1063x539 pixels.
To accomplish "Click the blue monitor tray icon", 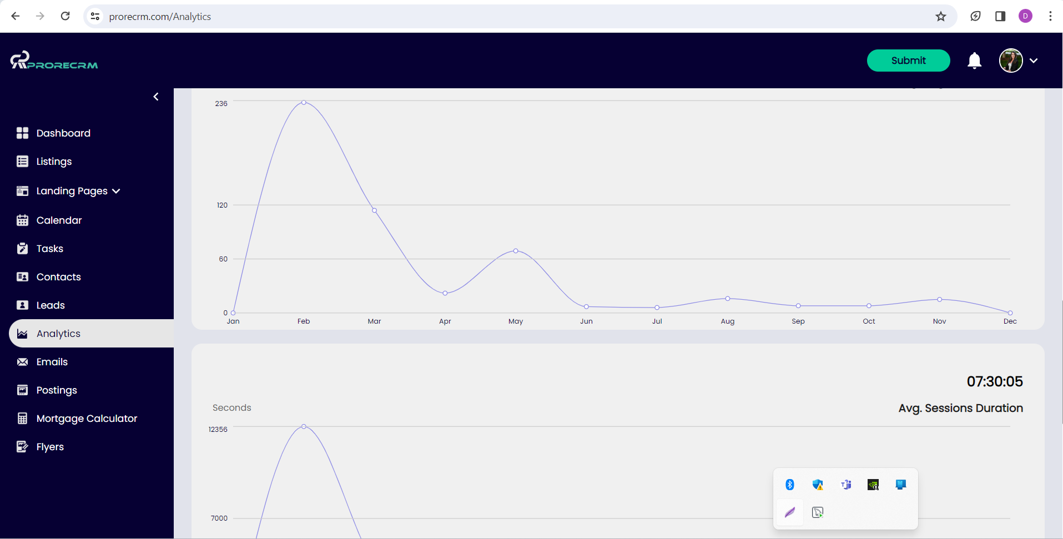I will click(x=901, y=485).
